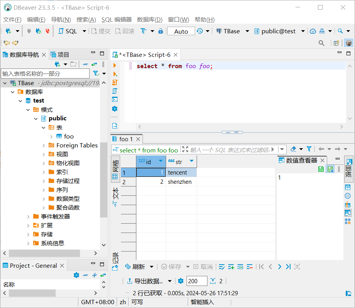Screen dimensions: 355x308
Task: Execute SQL in new tab icon
Action: [115, 74]
